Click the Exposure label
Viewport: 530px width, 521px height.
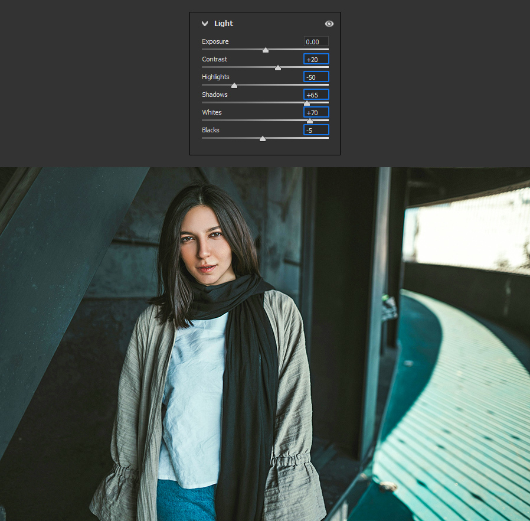tap(215, 41)
